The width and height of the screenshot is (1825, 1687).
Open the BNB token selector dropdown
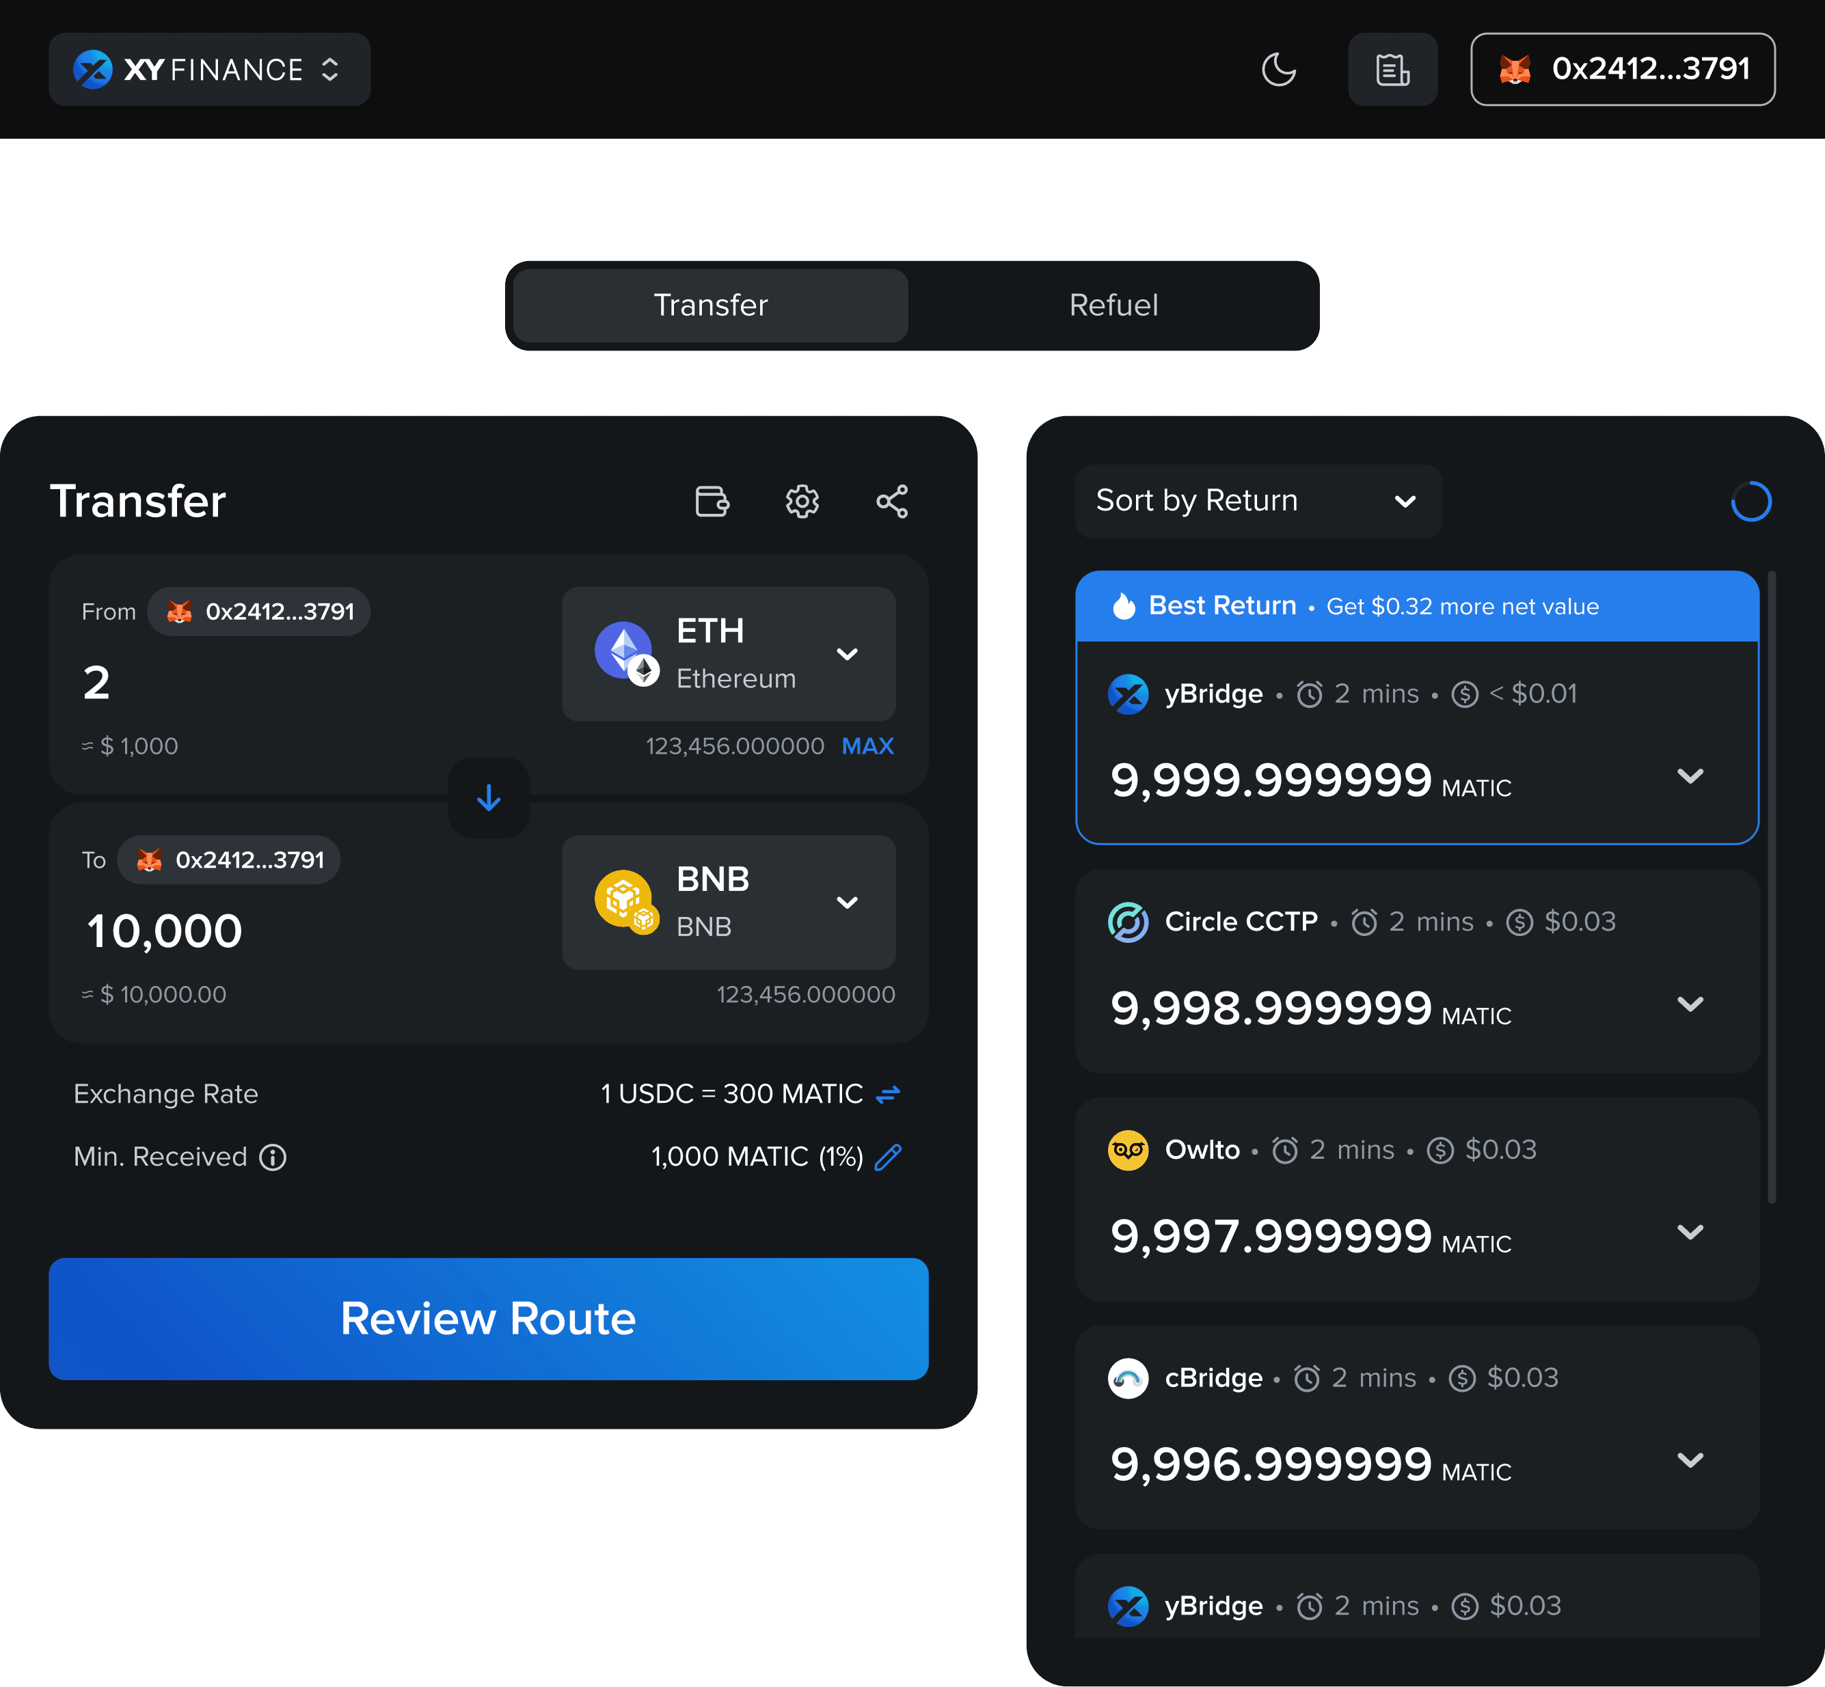click(728, 902)
